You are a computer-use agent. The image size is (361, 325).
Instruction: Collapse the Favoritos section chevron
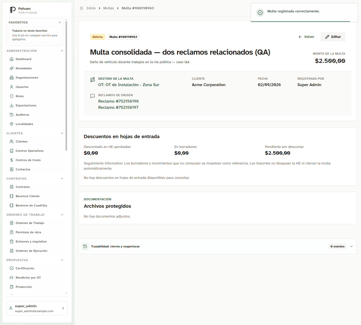[x=60, y=22]
